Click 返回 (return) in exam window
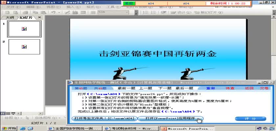This screenshot has width=276, height=131. click(x=249, y=88)
